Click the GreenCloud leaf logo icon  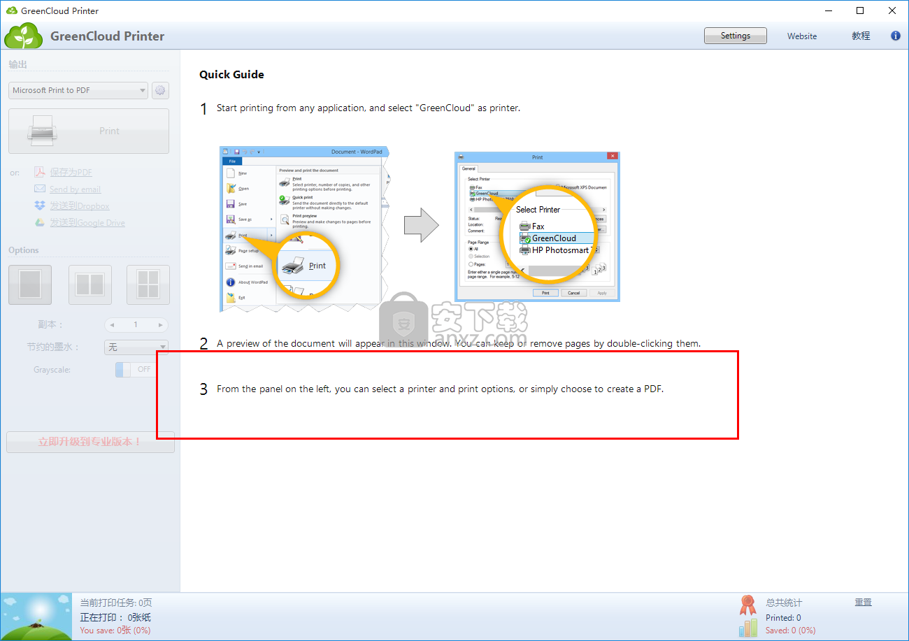point(24,36)
